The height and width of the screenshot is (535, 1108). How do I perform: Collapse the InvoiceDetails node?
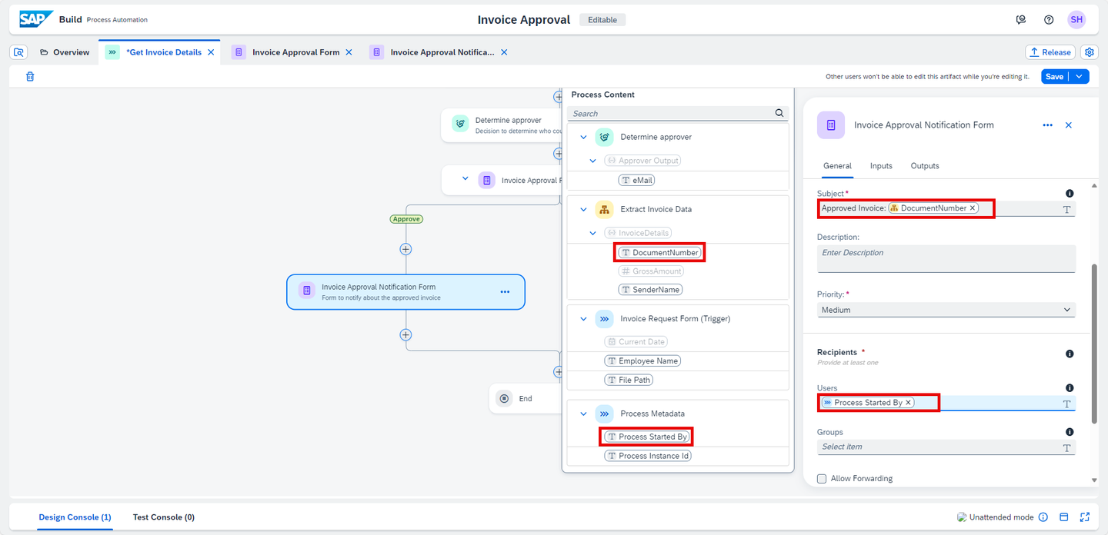coord(593,233)
